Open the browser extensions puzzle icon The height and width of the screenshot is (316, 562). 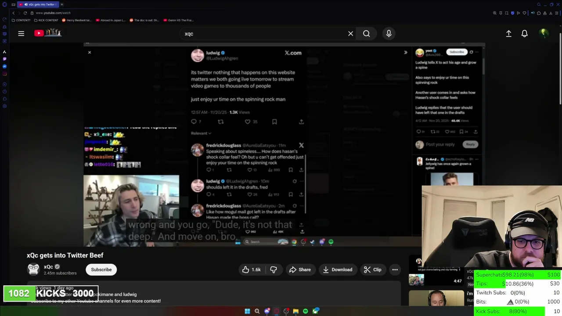click(539, 13)
